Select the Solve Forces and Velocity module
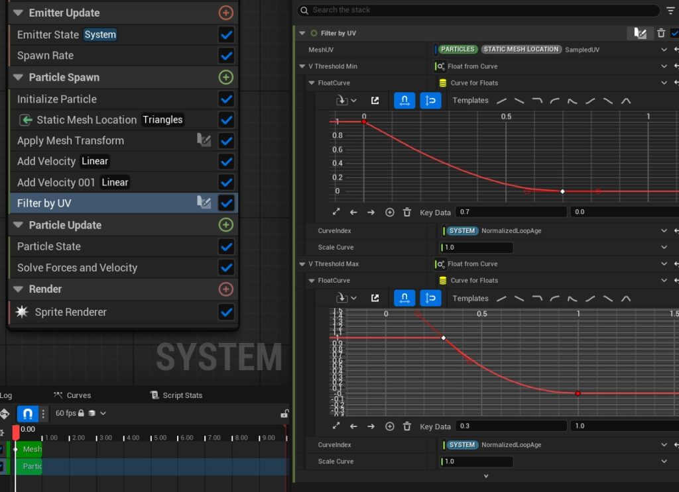679x492 pixels. click(77, 268)
